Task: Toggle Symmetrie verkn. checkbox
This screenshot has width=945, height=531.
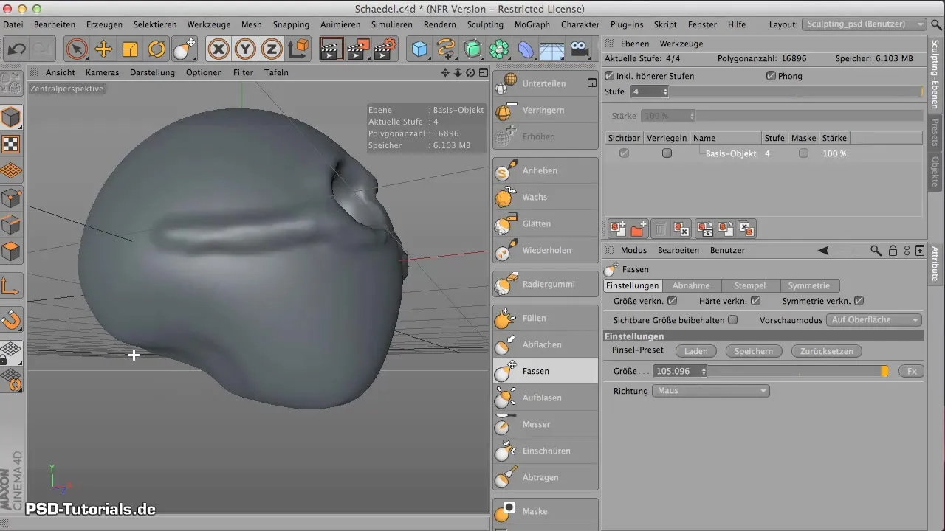Action: click(859, 301)
